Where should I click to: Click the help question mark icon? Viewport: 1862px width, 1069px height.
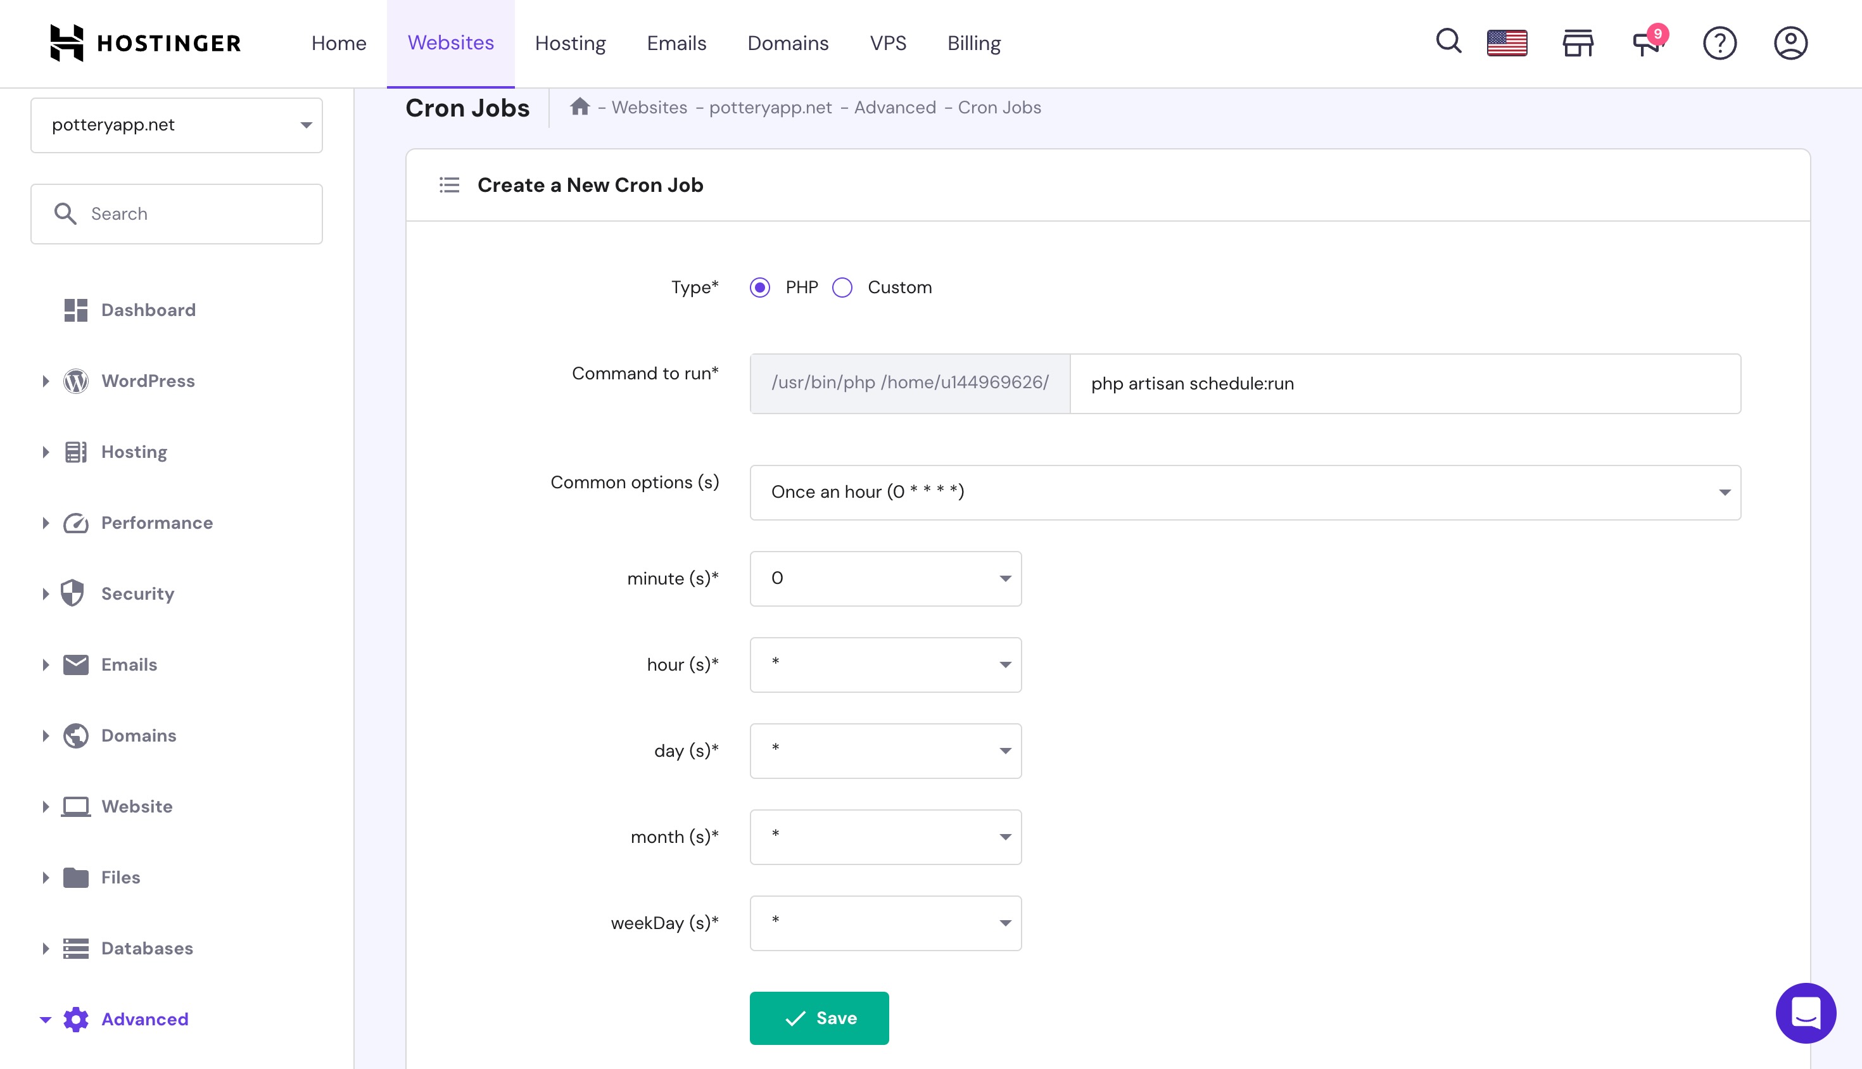click(1720, 44)
